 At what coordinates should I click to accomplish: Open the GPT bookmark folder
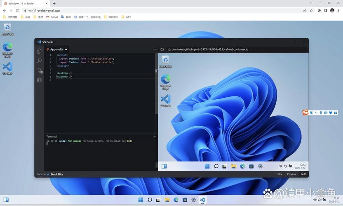[126, 17]
